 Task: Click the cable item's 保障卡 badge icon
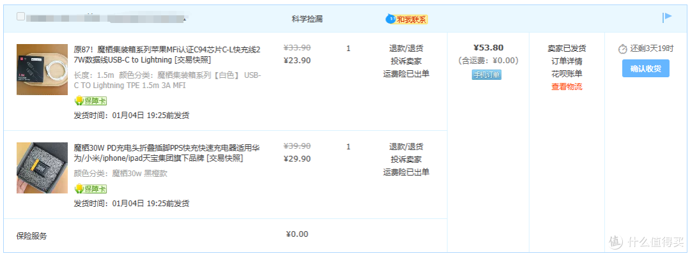coord(79,101)
